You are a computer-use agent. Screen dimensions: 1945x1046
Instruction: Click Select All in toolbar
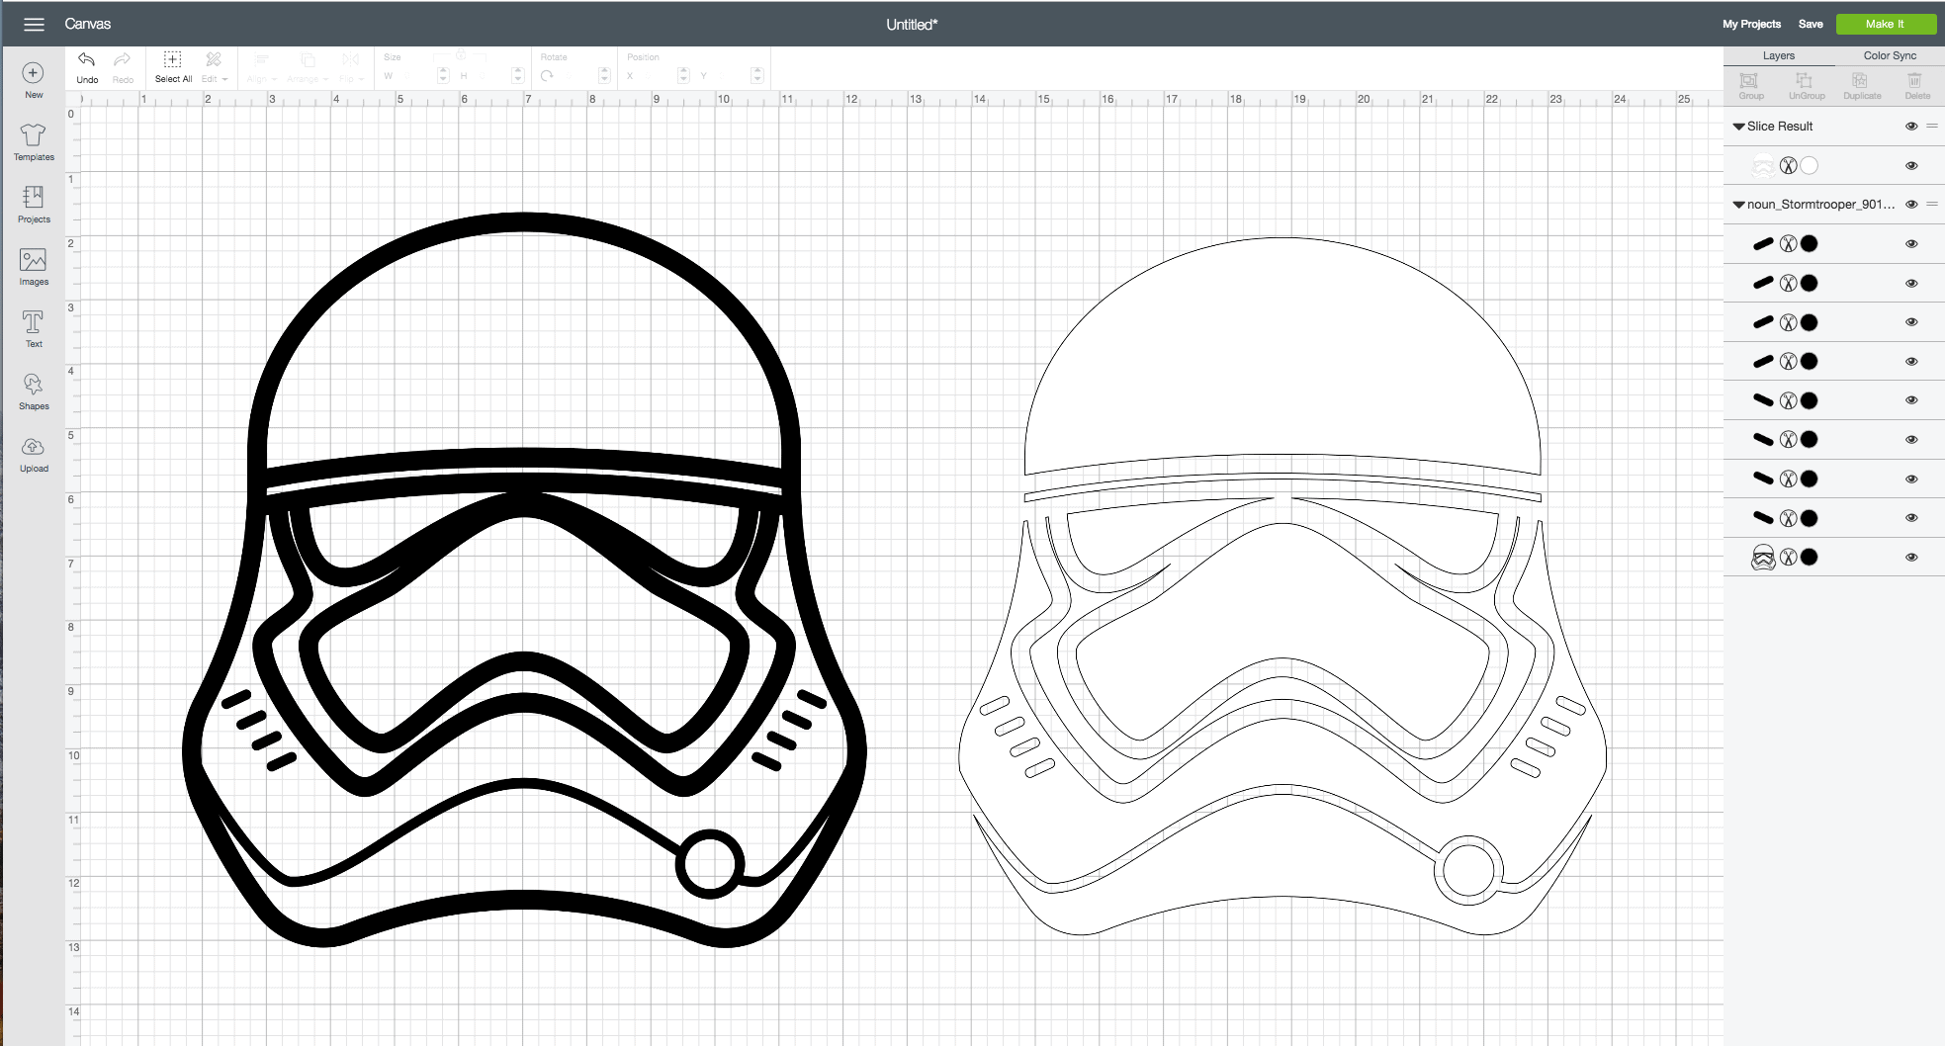(173, 66)
